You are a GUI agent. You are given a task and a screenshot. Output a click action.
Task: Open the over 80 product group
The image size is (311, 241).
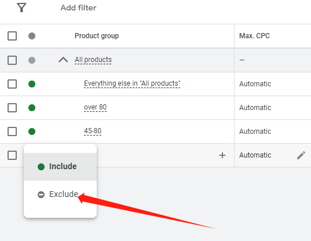coord(95,107)
